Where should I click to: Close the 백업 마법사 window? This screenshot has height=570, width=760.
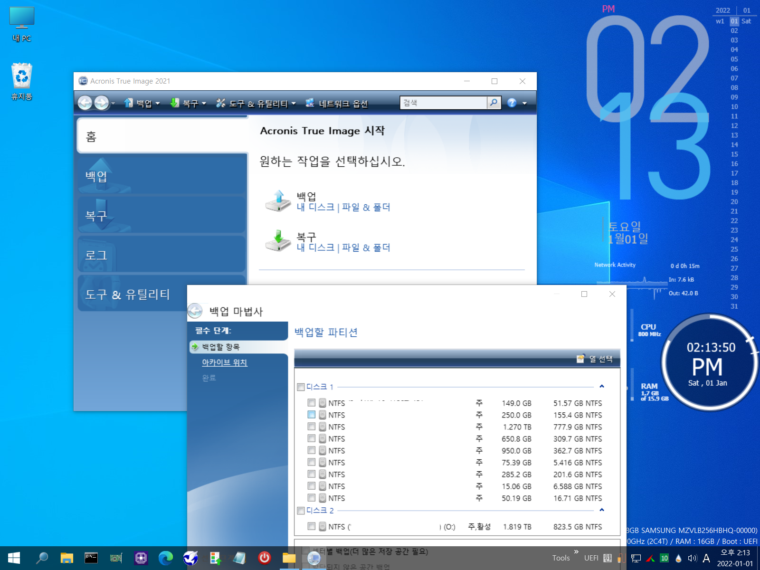612,294
